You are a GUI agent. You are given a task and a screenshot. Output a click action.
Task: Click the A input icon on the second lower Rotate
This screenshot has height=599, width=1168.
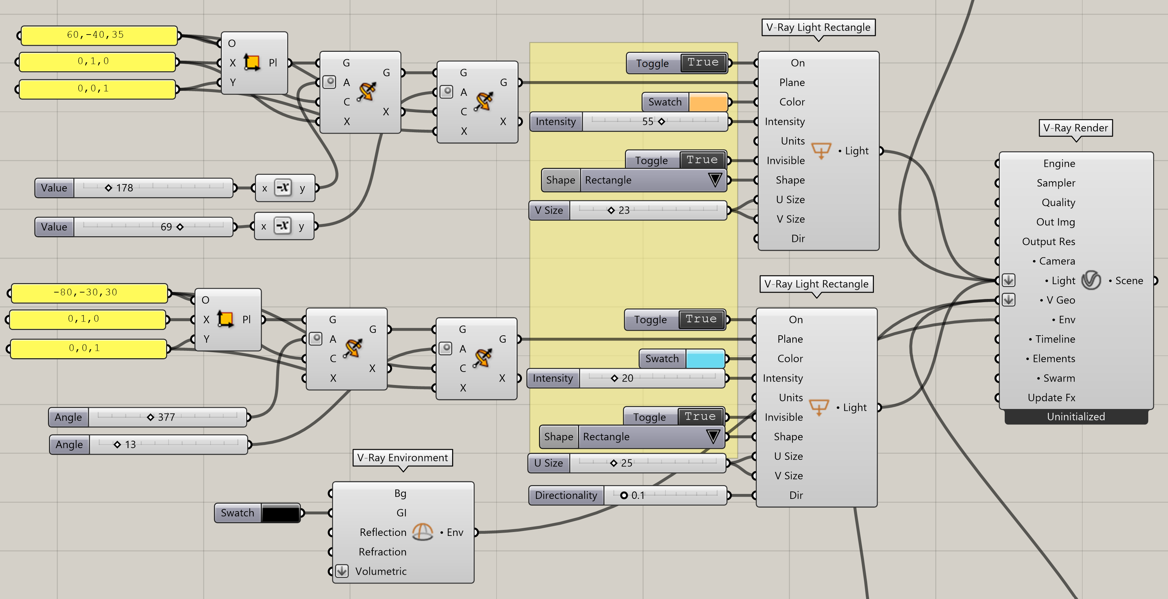point(446,348)
